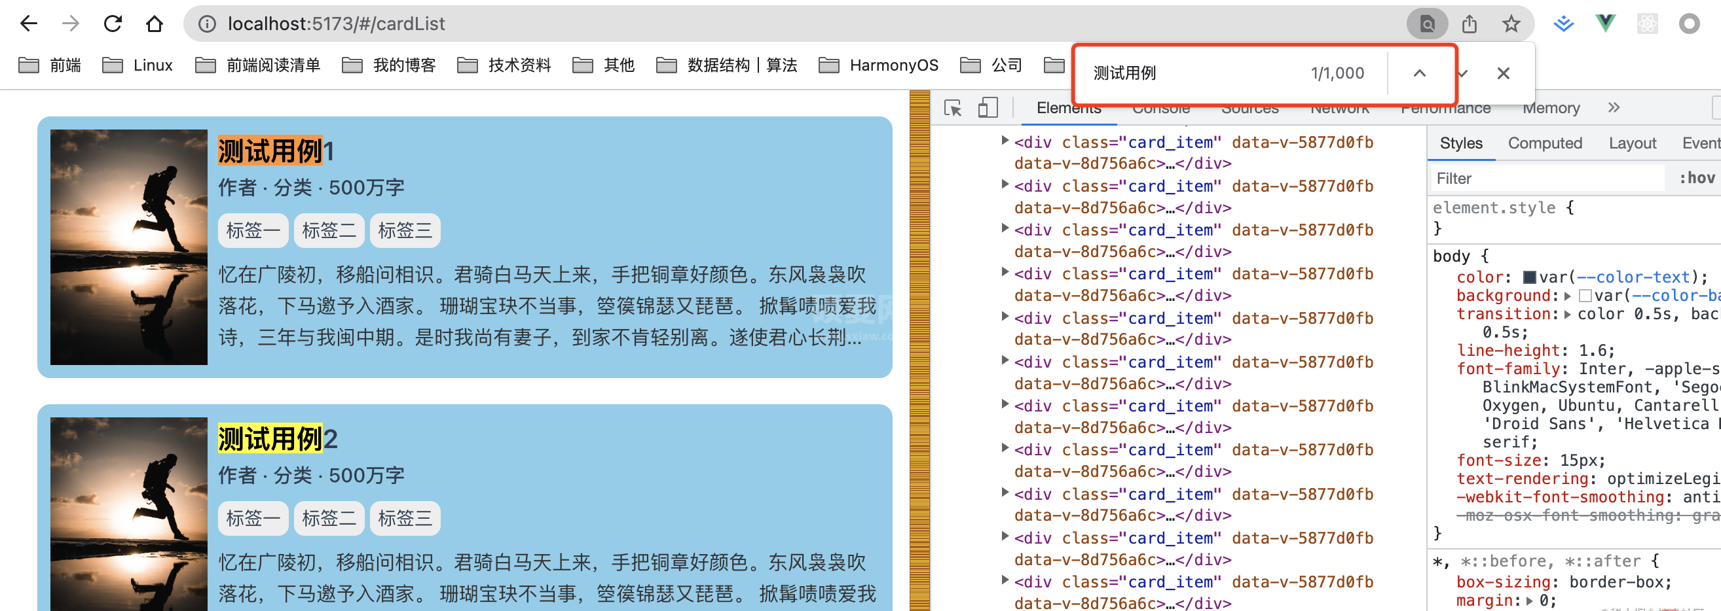Open the browser home page

[x=155, y=24]
